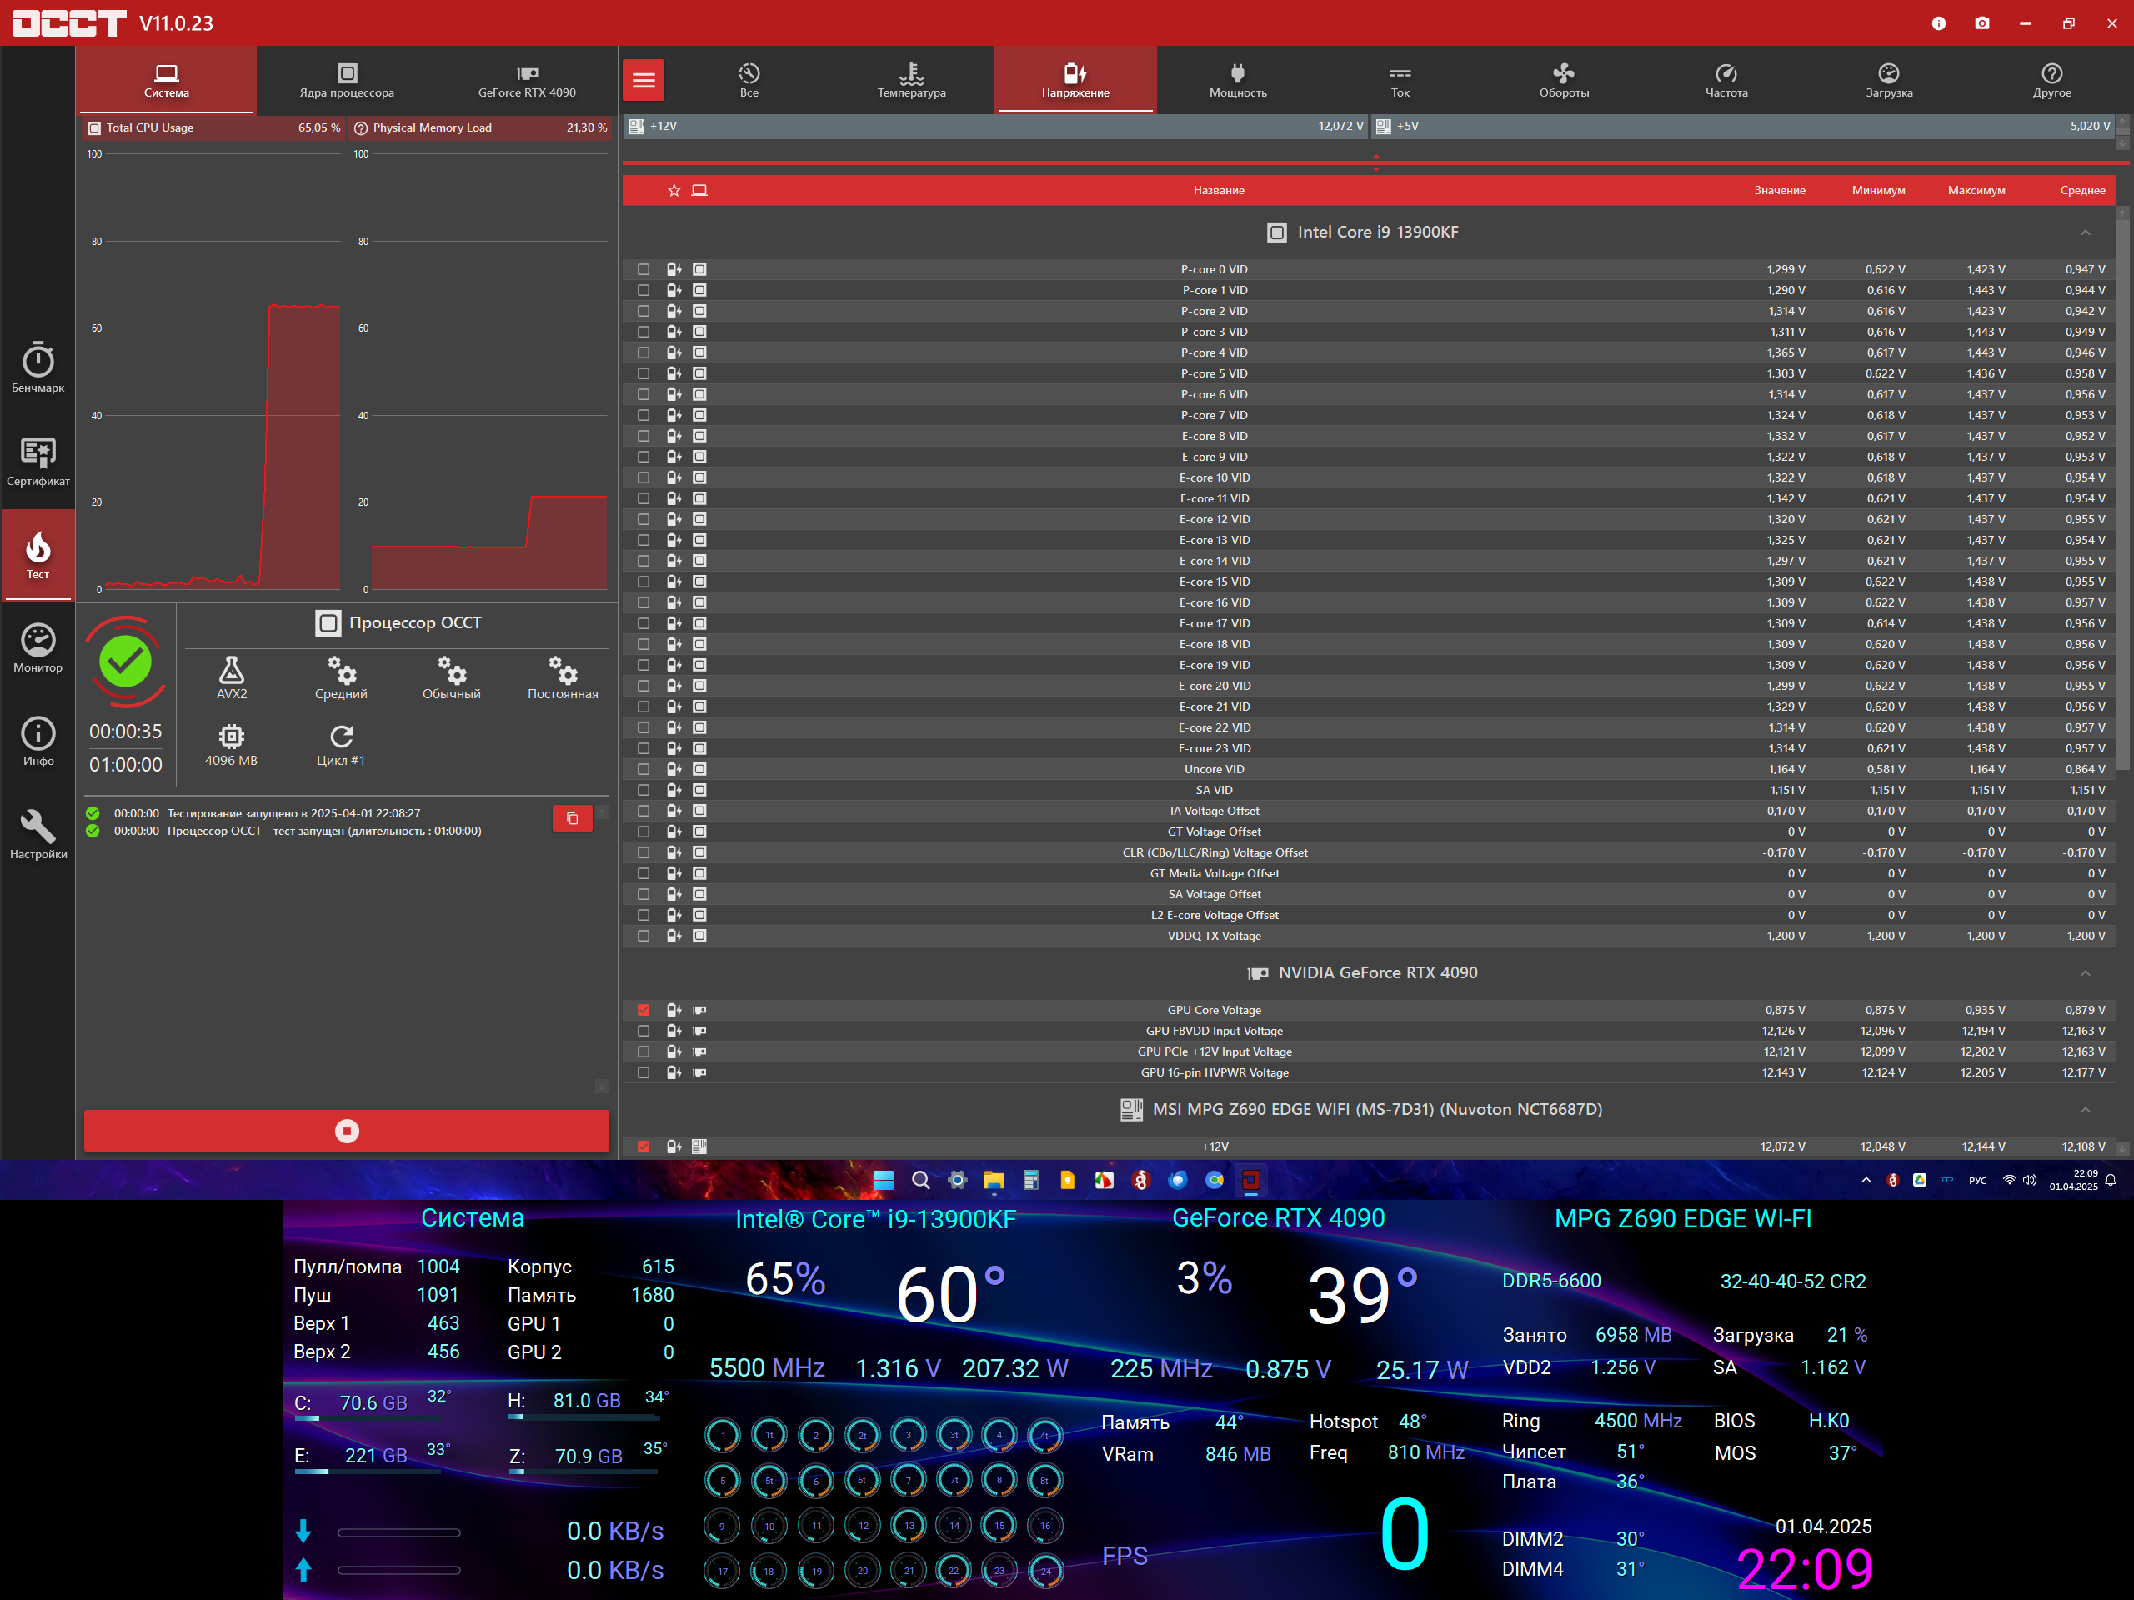Collapse the Intel Core i9-13900KF group
Viewport: 2134px width, 1600px height.
pyautogui.click(x=2085, y=232)
